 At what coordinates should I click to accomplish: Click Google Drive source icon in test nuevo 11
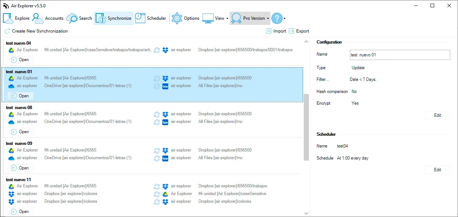11,186
